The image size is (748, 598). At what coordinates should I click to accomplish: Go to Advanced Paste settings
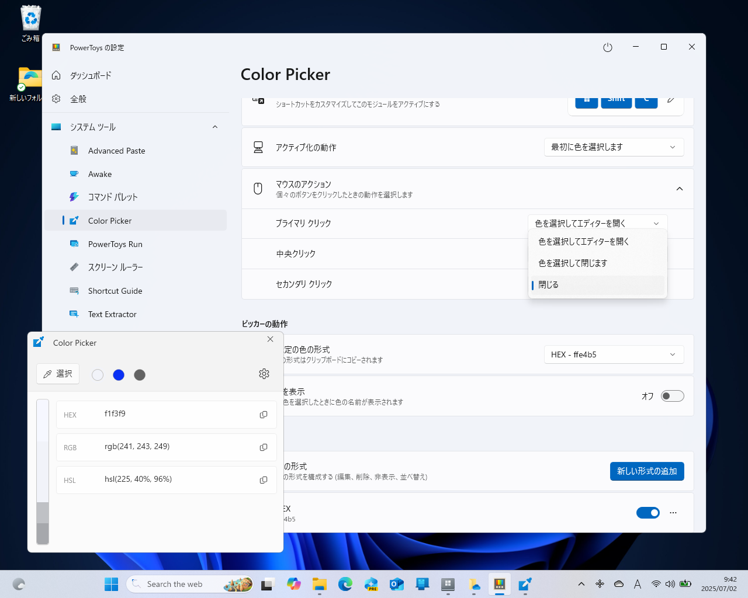pos(136,151)
